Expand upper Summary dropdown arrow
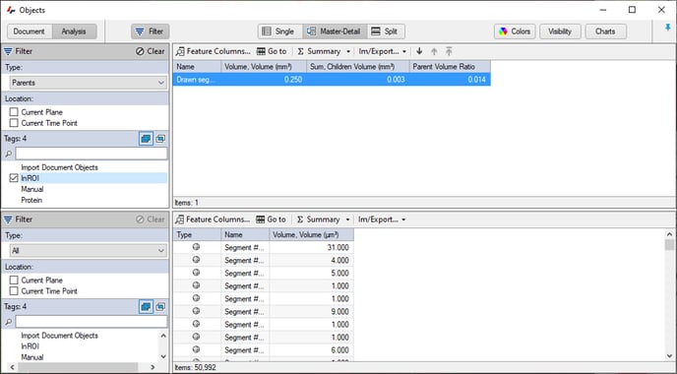Screen dimensions: 677x374 348,51
